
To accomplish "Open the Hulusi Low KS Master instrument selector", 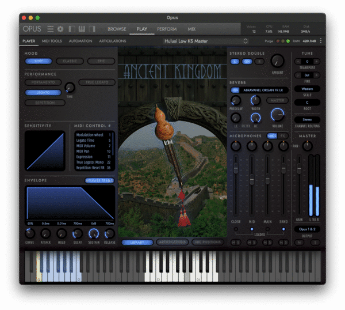I will pyautogui.click(x=206, y=41).
